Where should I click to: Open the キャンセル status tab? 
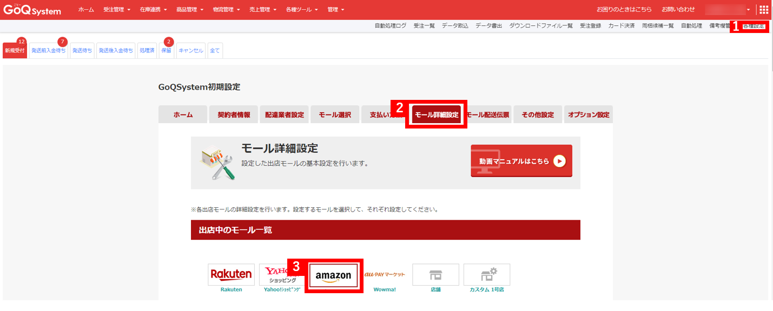click(192, 50)
